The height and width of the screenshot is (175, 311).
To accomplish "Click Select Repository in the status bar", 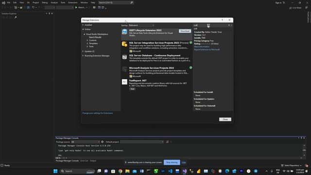I will (291, 165).
